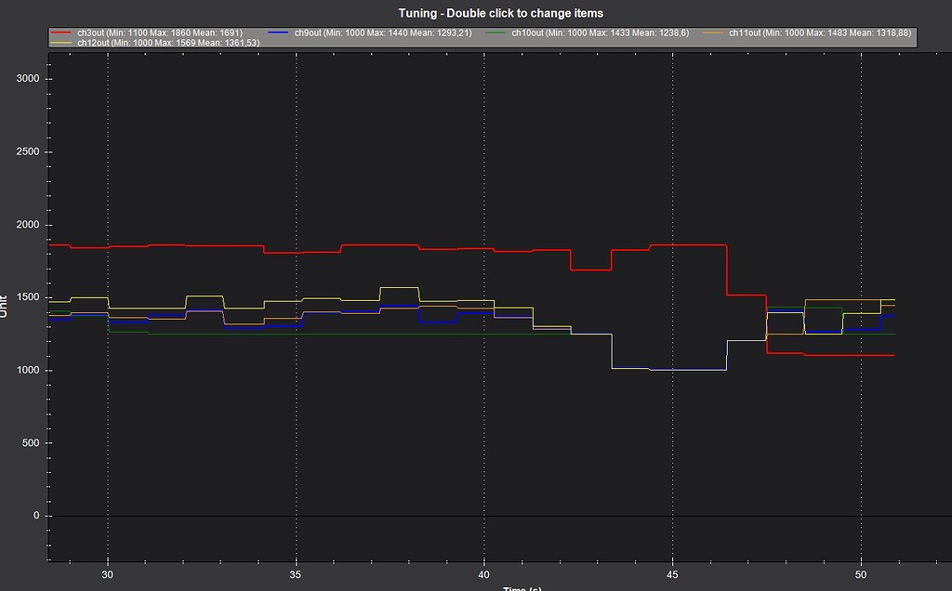Screen dimensions: 952x591
Task: Click the 0 tick on the Y axis
Action: (x=35, y=516)
